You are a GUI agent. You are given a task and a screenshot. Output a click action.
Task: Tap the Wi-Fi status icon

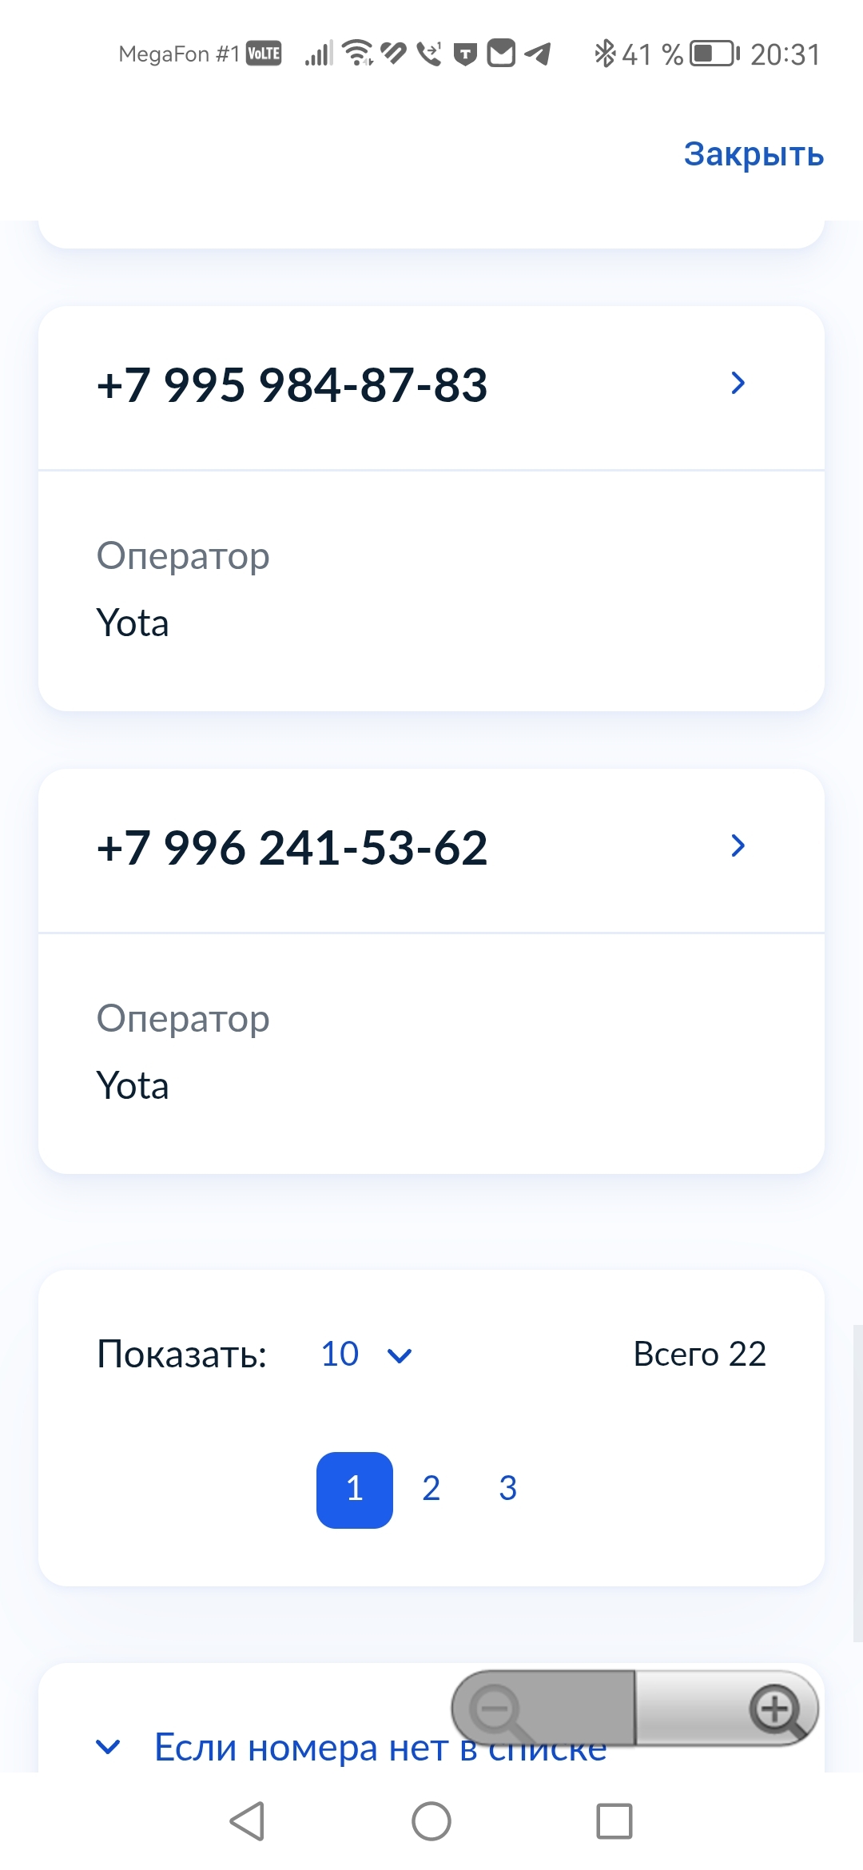[x=358, y=53]
